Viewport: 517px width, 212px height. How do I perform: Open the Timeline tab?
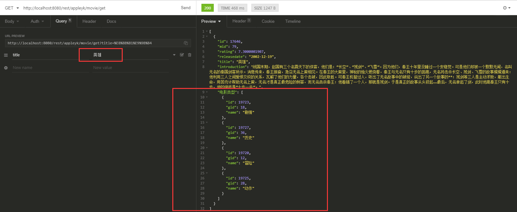pyautogui.click(x=293, y=21)
